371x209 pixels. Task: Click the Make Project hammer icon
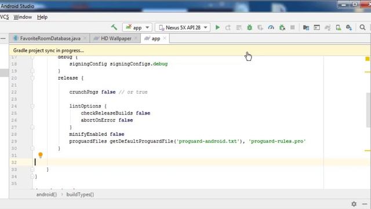point(114,27)
